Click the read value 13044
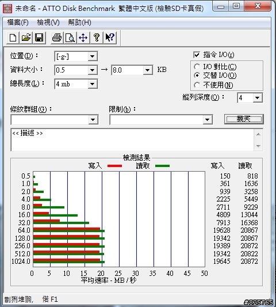Image resolution: width=276 pixels, height=307 pixels. (249, 215)
